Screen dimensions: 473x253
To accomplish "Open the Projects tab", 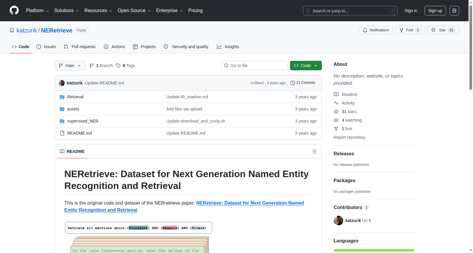I will click(144, 47).
